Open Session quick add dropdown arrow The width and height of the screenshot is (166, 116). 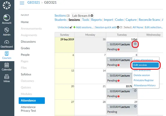pos(118,27)
